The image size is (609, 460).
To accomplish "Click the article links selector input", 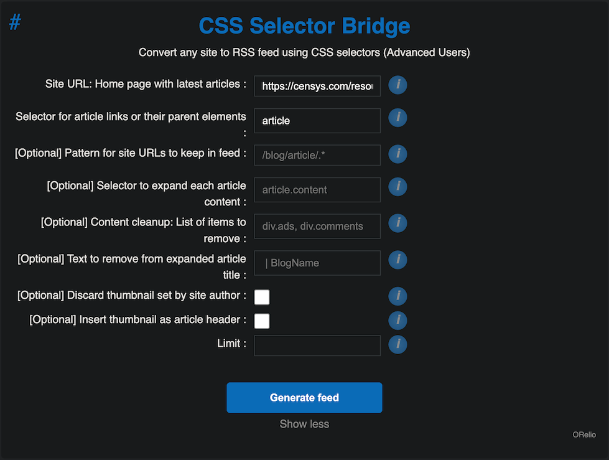I will point(317,121).
